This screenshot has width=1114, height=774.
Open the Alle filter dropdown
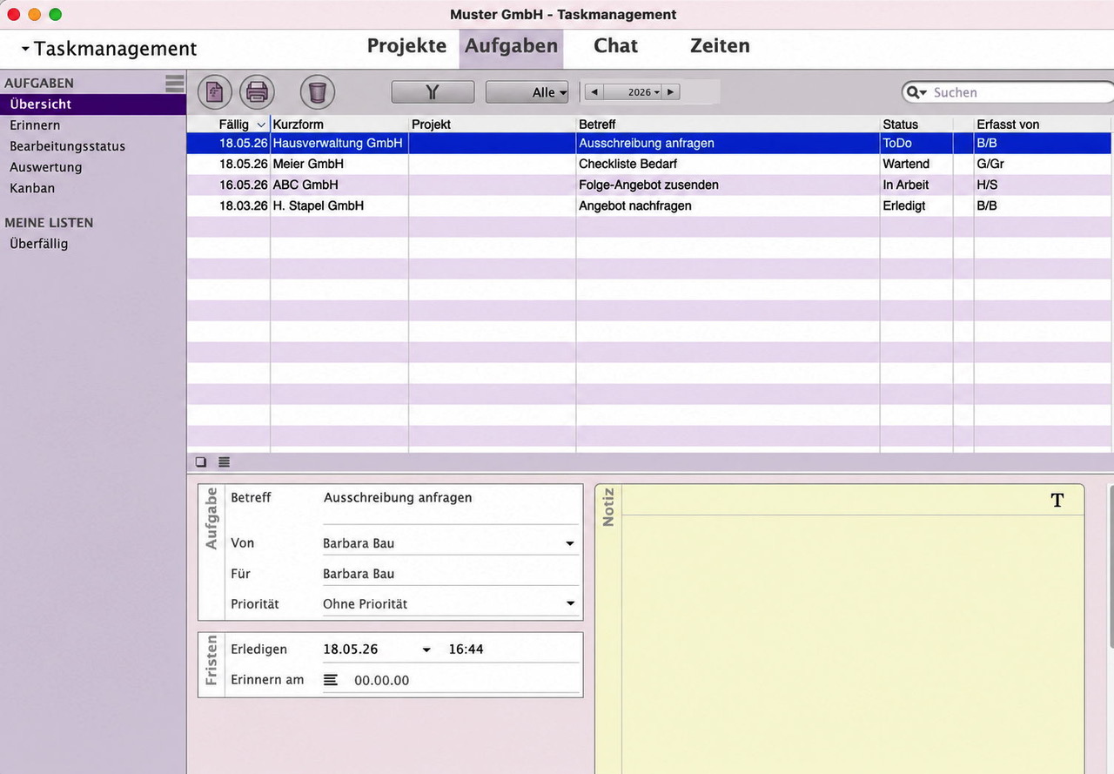pos(527,92)
